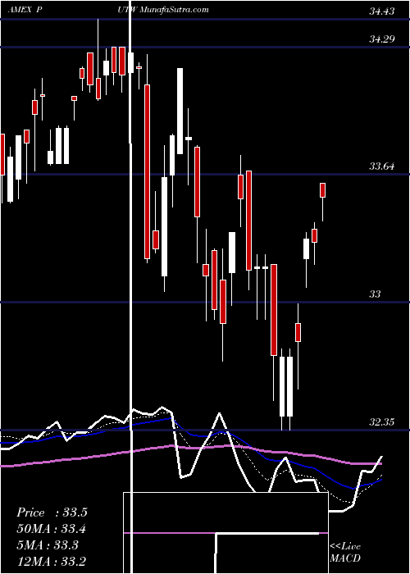Viewport: 410px width, 574px height.
Task: Click the MunafaSutra.com watermark text
Action: (174, 10)
